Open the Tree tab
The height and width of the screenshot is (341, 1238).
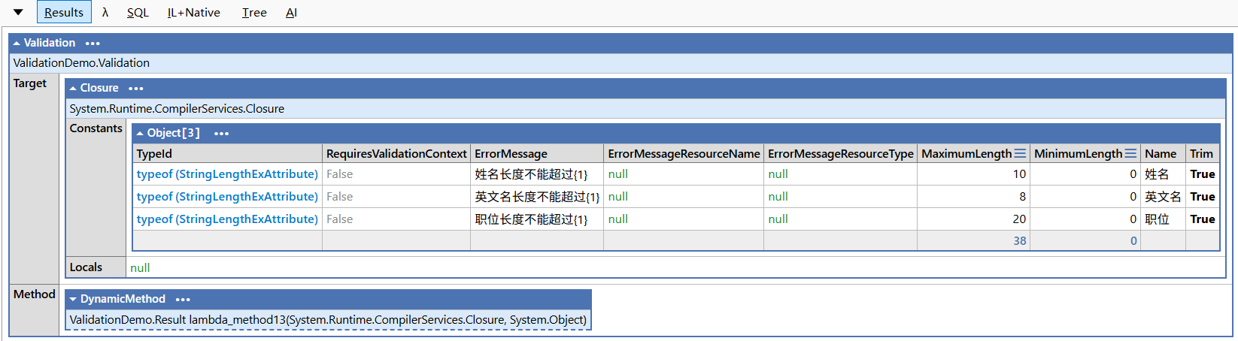coord(254,13)
